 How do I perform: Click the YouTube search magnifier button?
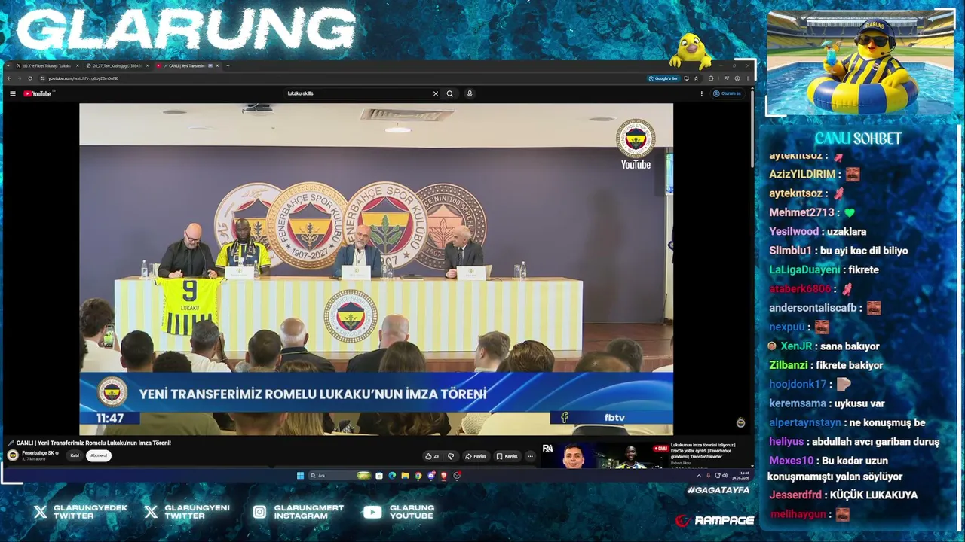[x=450, y=93]
